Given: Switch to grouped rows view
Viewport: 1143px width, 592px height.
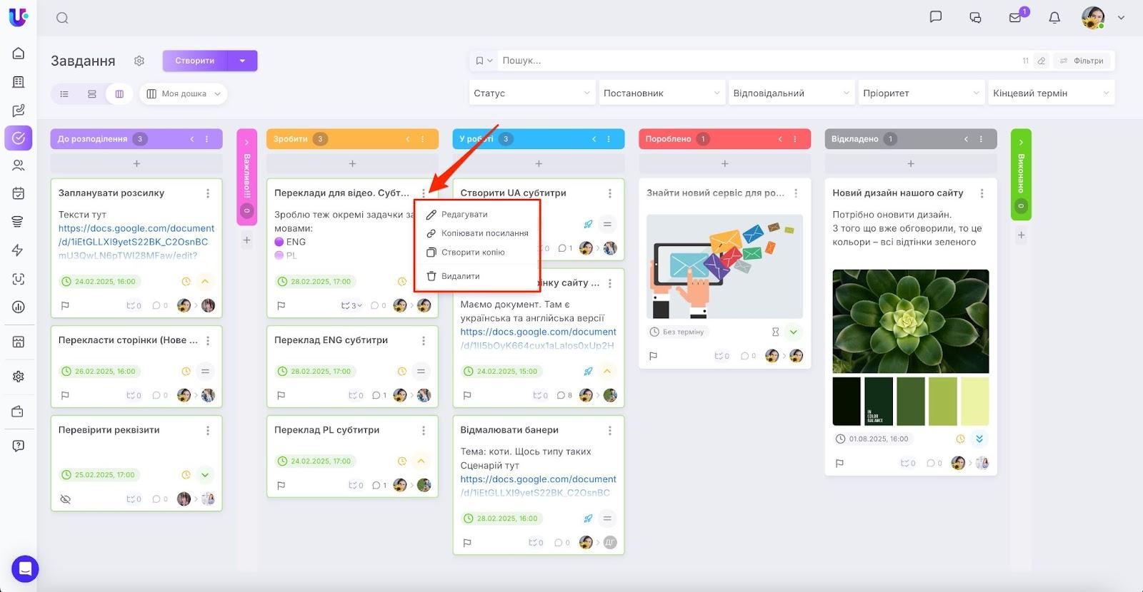Looking at the screenshot, I should (x=91, y=93).
